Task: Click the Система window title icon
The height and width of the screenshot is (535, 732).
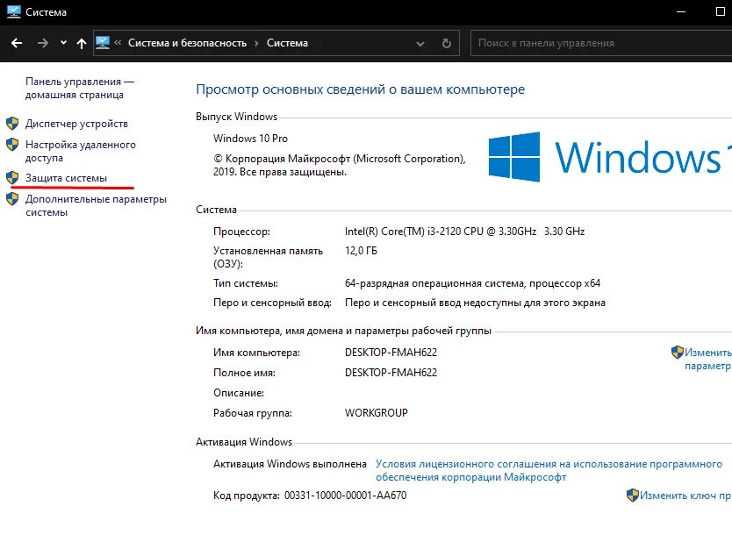Action: pos(14,11)
